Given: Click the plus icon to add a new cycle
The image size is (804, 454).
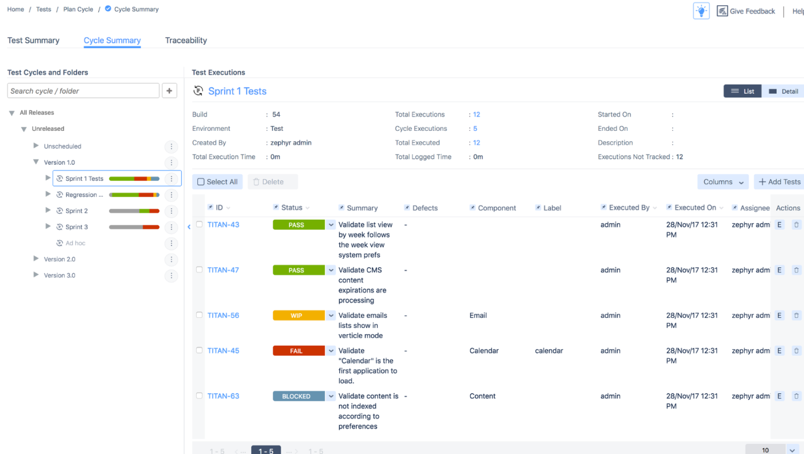Looking at the screenshot, I should pos(169,90).
